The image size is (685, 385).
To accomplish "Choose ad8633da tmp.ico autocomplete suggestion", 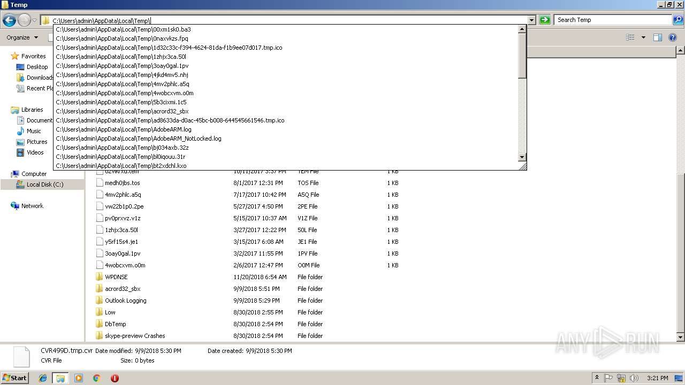I will coord(286,120).
